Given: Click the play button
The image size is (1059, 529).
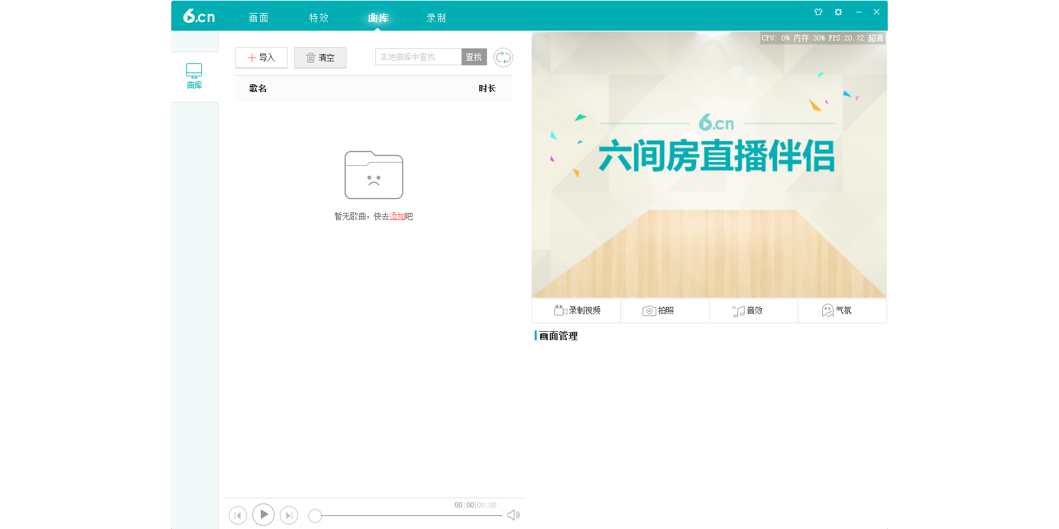Looking at the screenshot, I should coord(263,515).
